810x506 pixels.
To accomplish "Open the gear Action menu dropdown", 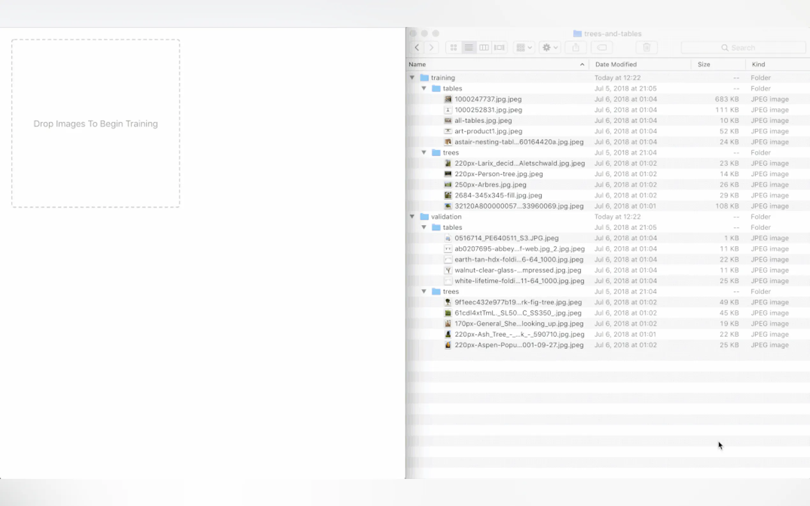I will [549, 47].
